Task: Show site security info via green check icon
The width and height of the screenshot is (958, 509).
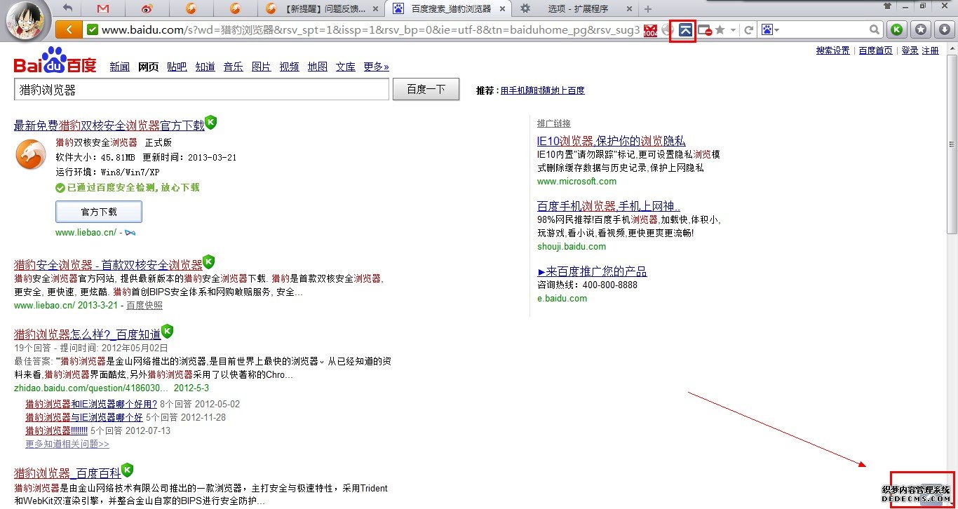Action: 93,30
